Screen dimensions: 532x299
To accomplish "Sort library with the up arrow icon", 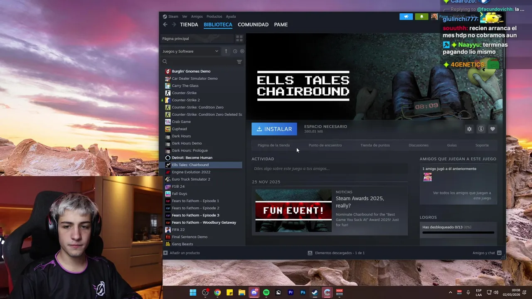I will pos(226,51).
